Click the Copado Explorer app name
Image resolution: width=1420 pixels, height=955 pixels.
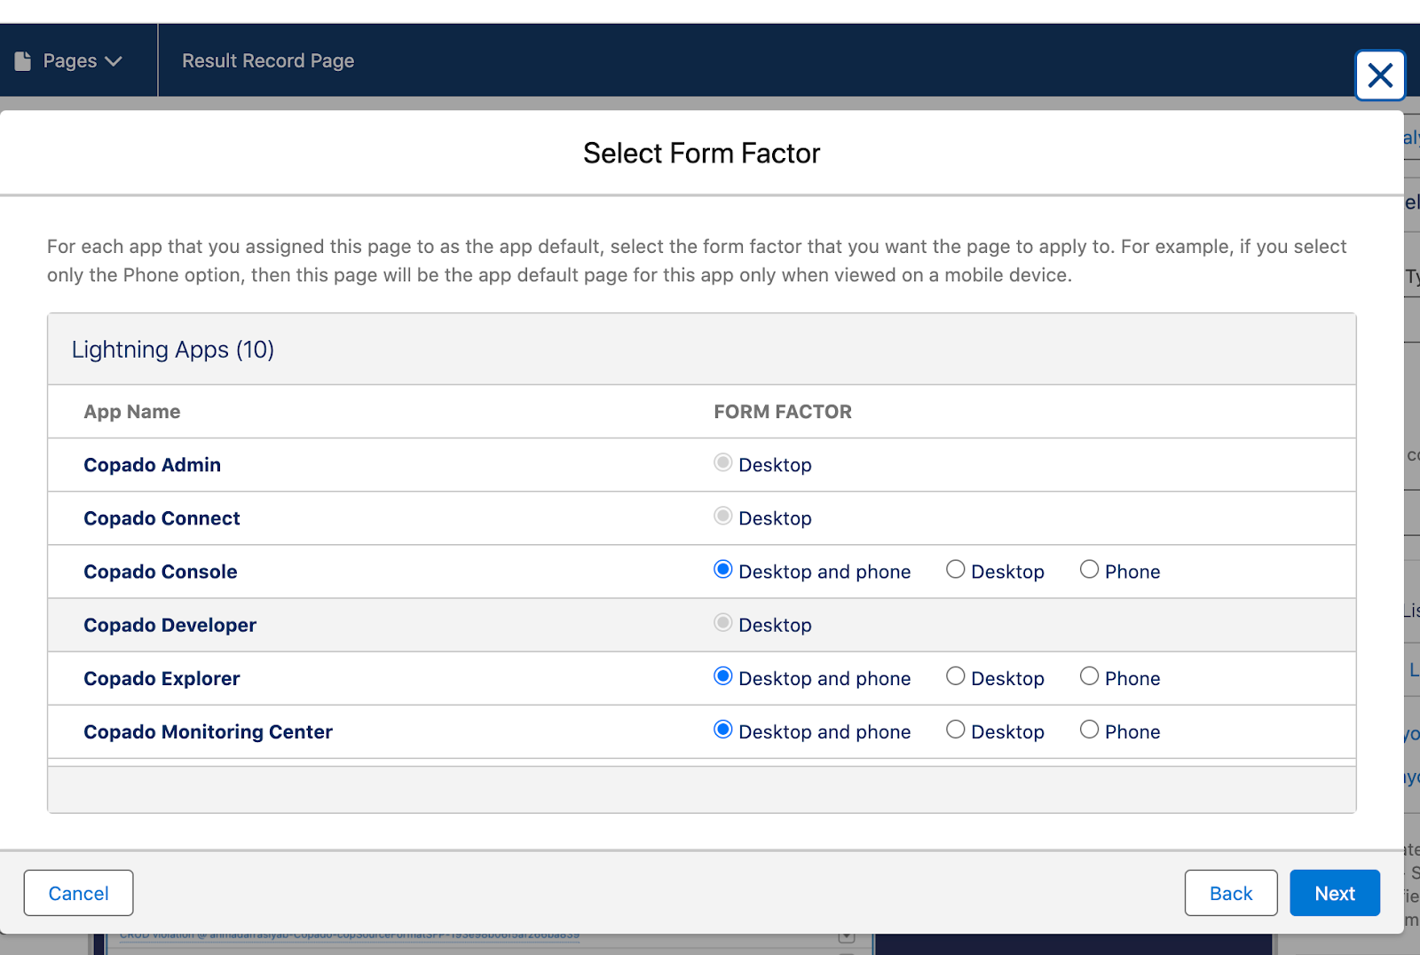[x=162, y=678]
